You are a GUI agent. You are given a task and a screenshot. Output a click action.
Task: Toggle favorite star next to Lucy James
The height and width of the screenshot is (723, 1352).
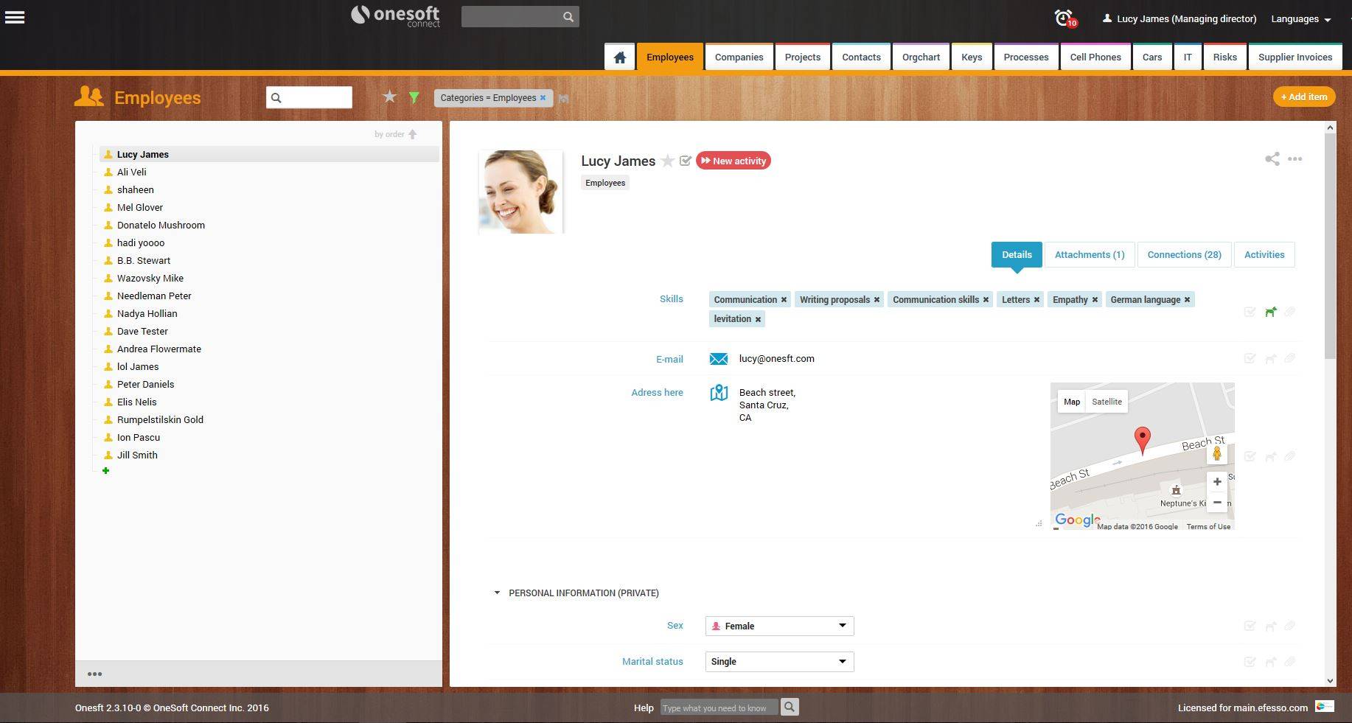(667, 161)
